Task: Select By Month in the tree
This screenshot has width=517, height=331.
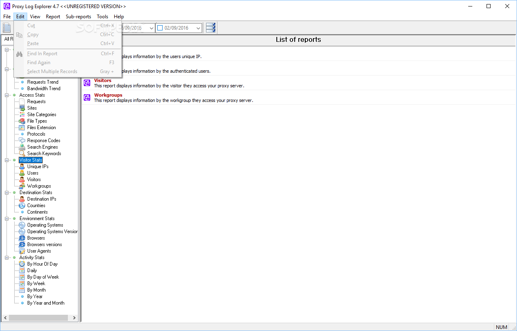Action: tap(37, 290)
